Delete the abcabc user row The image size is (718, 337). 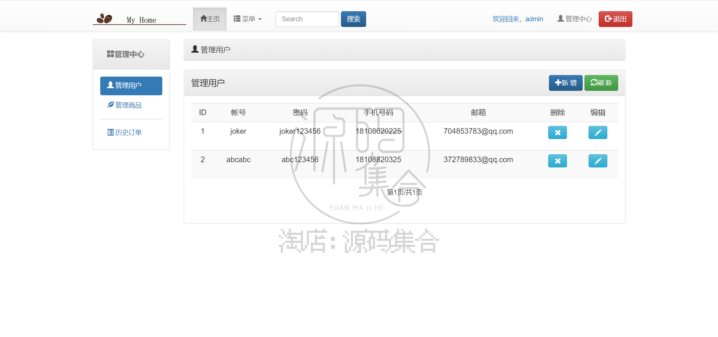coord(558,161)
